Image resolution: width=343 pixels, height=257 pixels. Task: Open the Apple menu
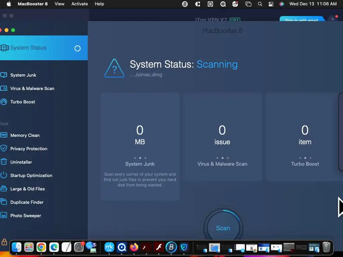tap(9, 4)
